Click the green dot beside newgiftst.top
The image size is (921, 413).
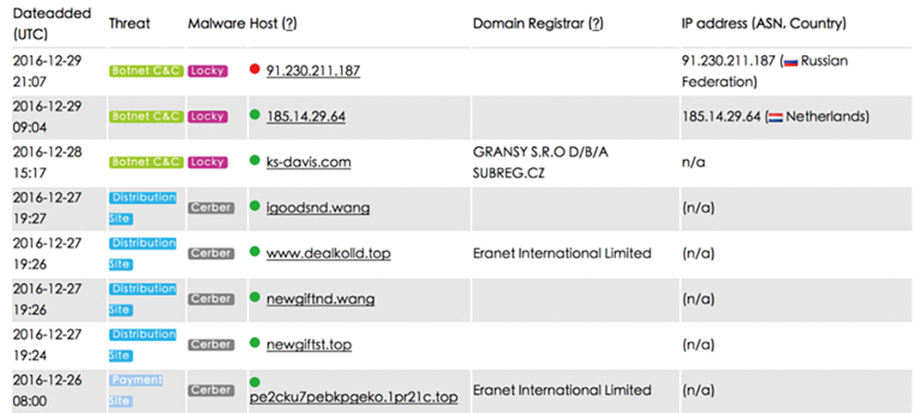pyautogui.click(x=254, y=342)
